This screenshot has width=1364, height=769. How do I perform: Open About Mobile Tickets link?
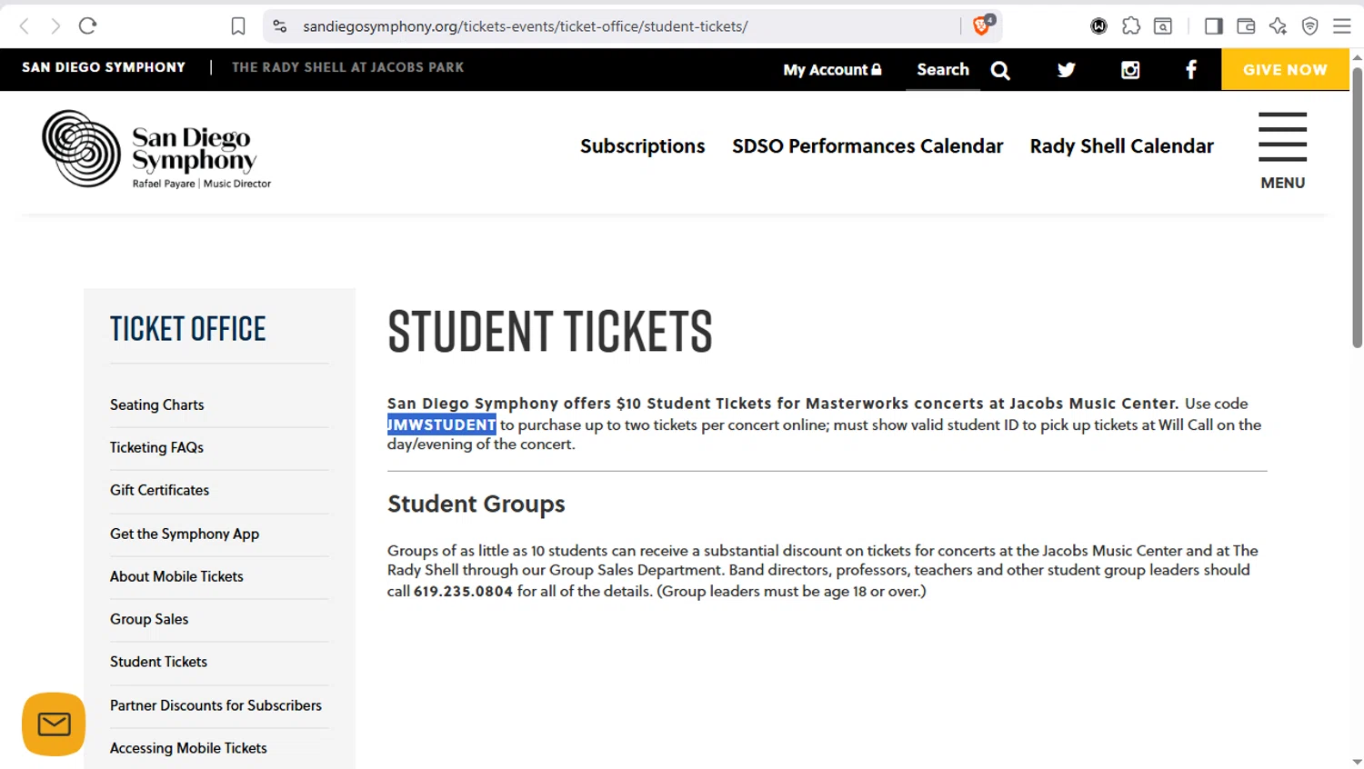click(x=176, y=576)
